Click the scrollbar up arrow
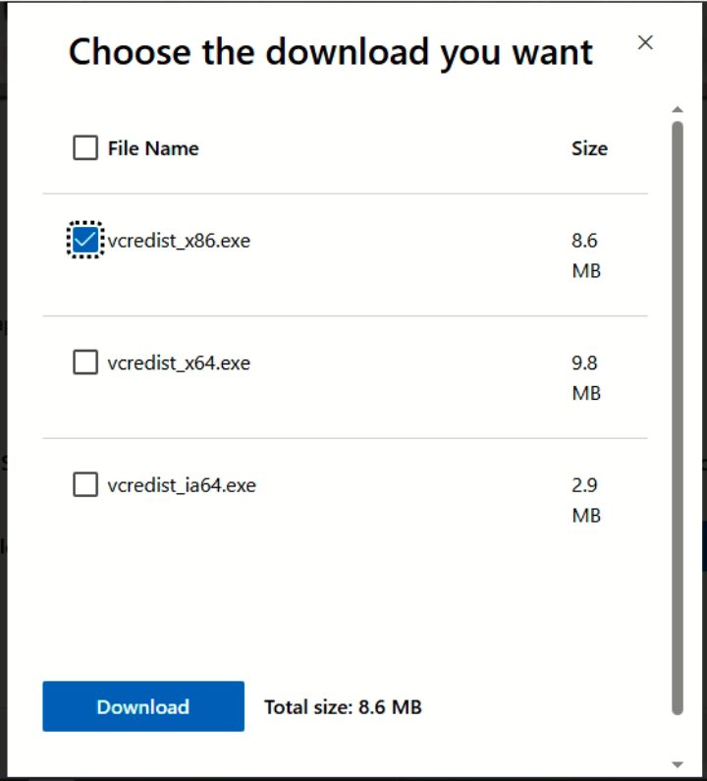The width and height of the screenshot is (707, 781). click(x=677, y=109)
